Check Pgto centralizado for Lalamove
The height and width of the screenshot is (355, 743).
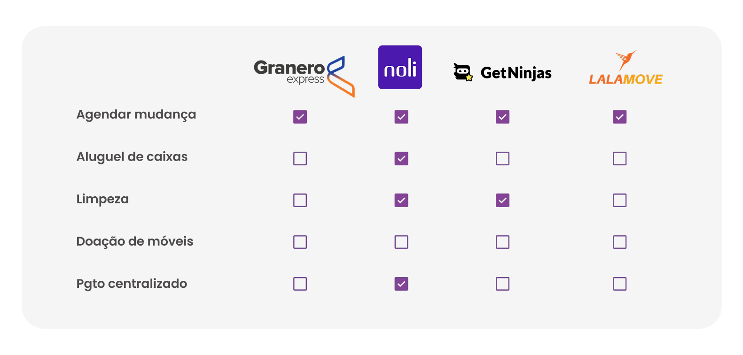click(619, 284)
